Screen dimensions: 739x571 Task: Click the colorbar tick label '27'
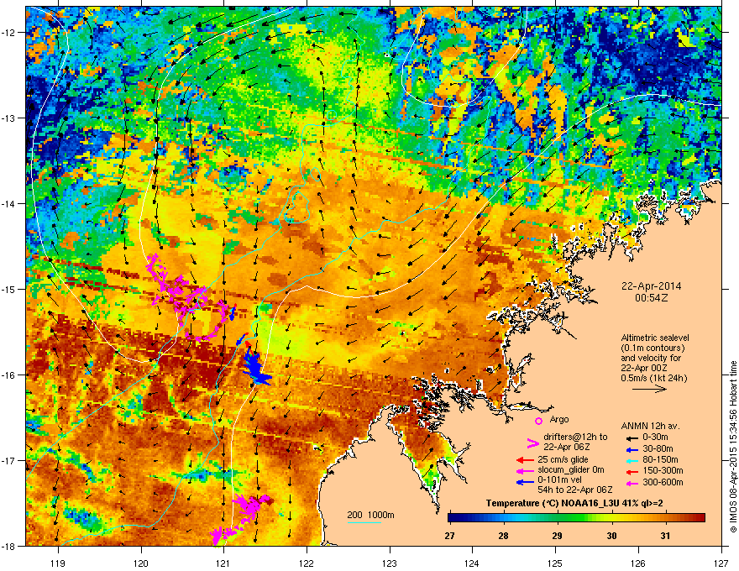coord(449,536)
